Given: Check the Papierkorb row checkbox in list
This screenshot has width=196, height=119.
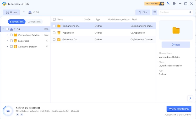Looking at the screenshot, I should point(54,33).
